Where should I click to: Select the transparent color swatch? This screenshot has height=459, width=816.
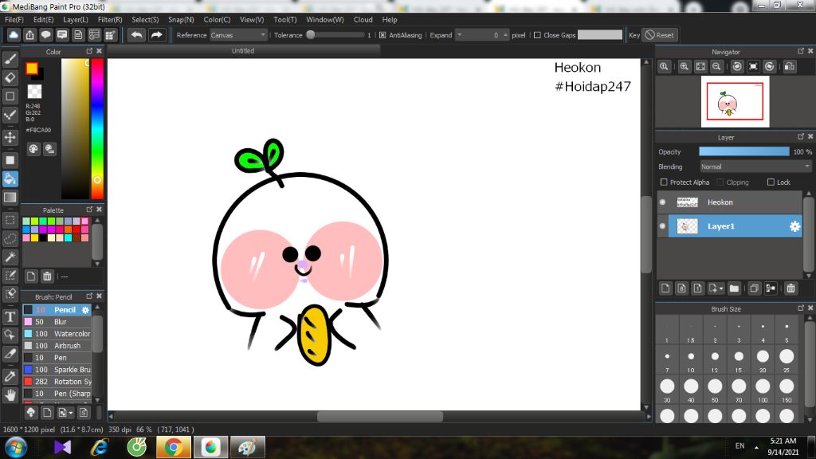click(x=34, y=91)
